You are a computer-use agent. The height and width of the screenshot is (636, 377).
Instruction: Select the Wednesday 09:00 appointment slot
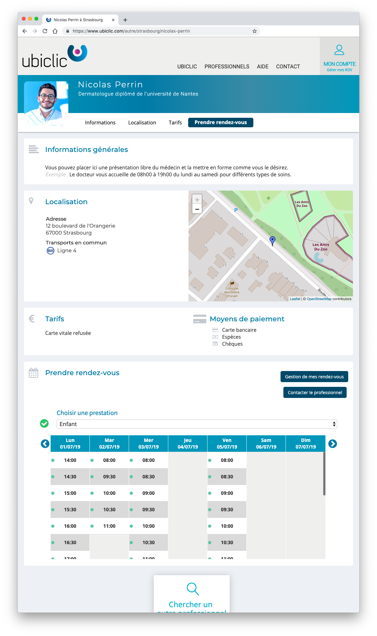point(149,493)
